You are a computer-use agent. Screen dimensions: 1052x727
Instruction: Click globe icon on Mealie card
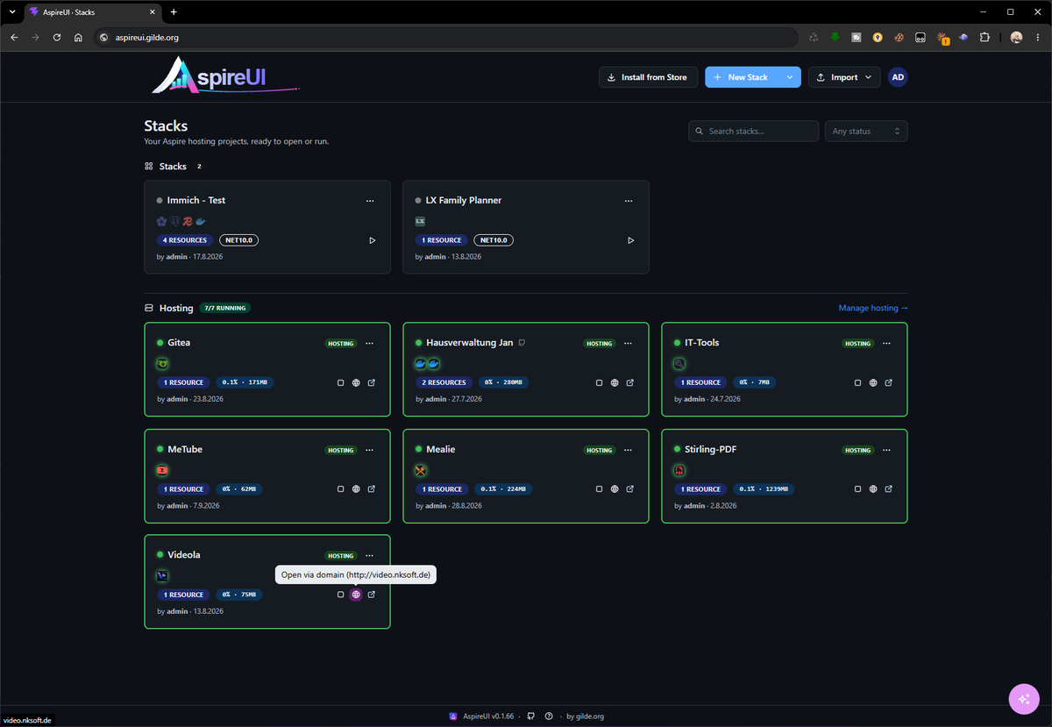615,489
